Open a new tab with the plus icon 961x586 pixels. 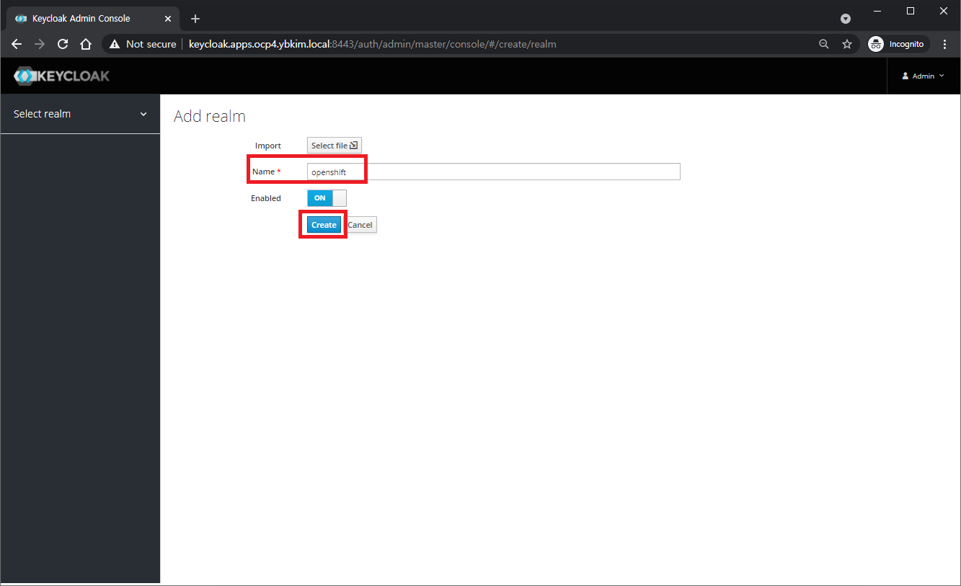pyautogui.click(x=195, y=19)
